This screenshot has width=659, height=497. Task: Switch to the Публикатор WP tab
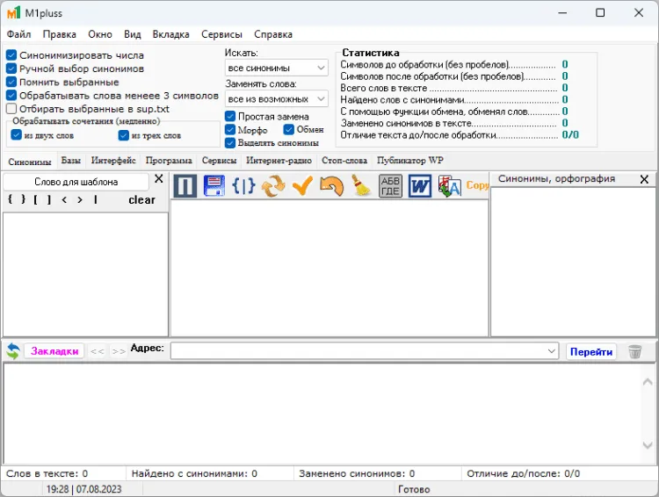point(410,160)
